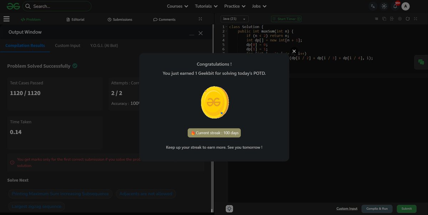Click code line 'int dp[] = new int[n + 1];'
The width and height of the screenshot is (428, 215).
point(274,40)
